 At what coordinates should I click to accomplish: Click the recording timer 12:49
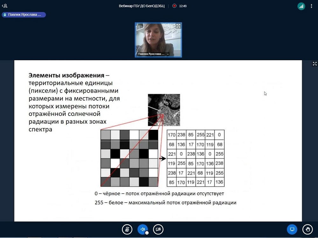[x=183, y=6]
